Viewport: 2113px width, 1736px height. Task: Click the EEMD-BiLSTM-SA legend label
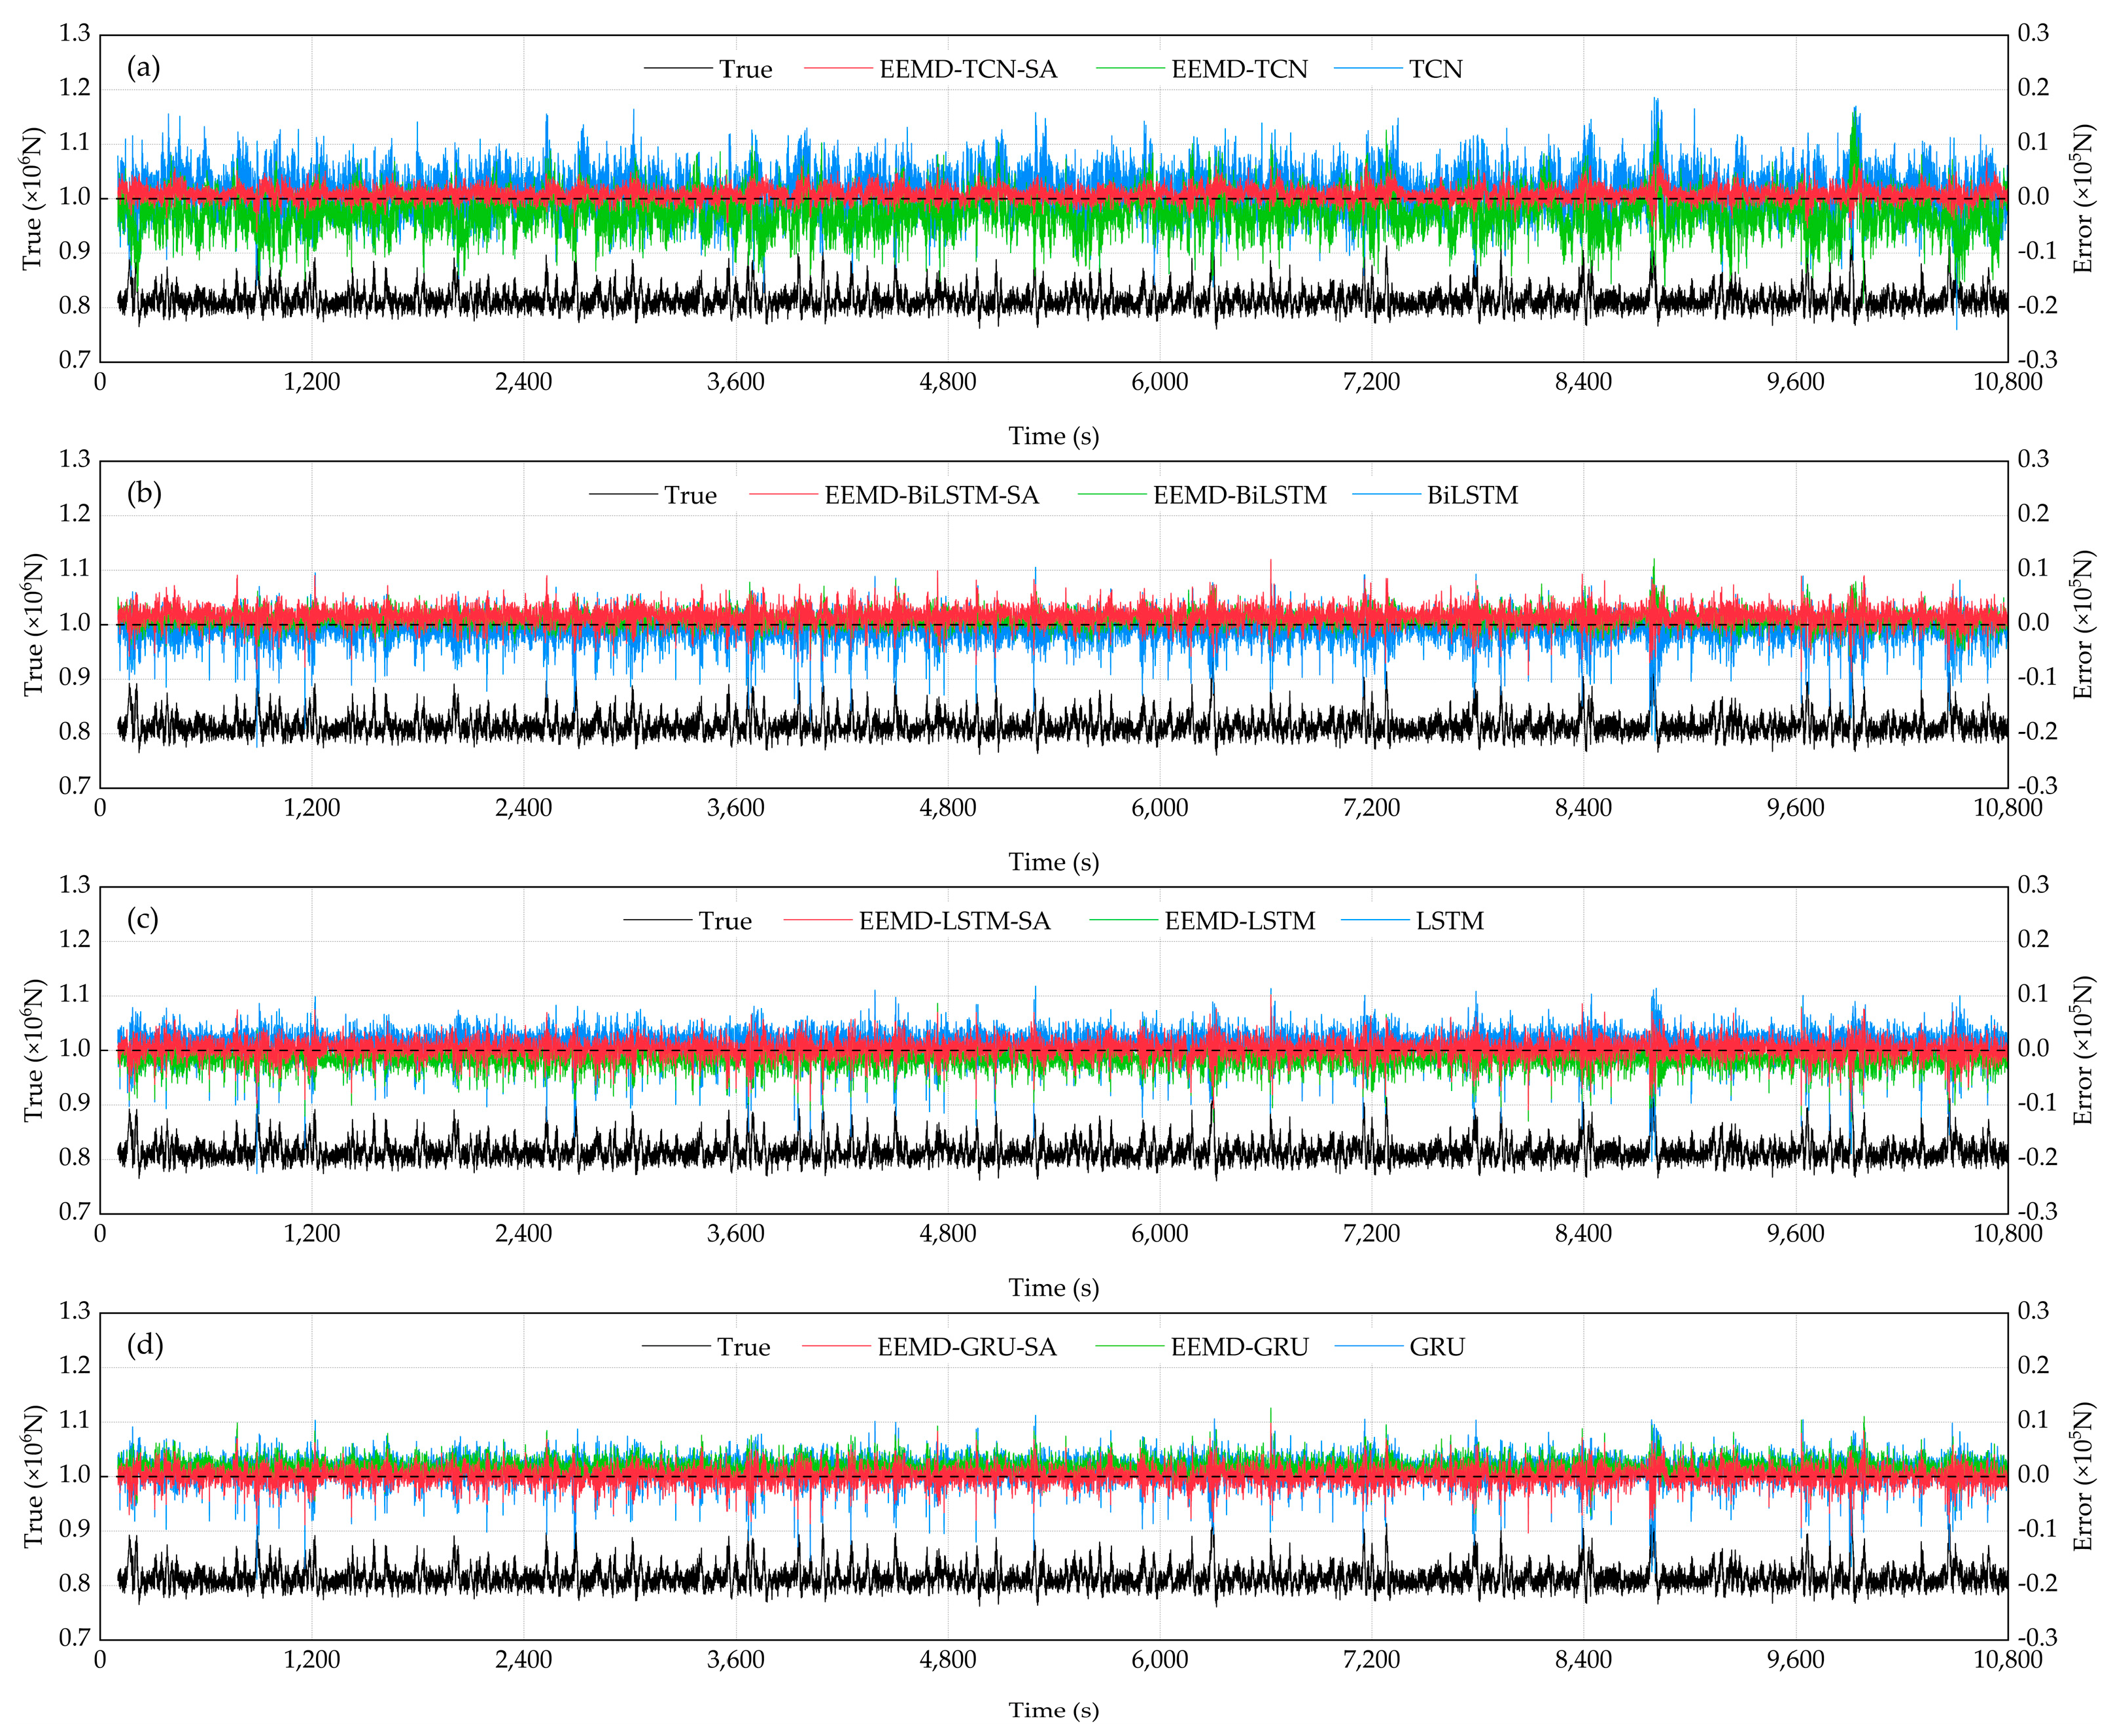[x=931, y=495]
